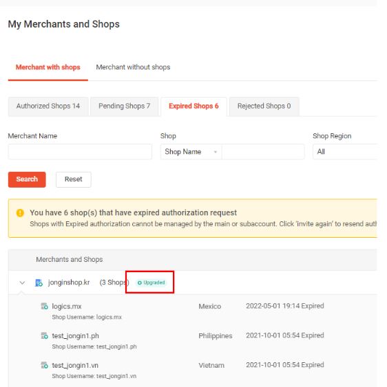
Task: Click the logics.mx shop icon
Action: [x=45, y=307]
